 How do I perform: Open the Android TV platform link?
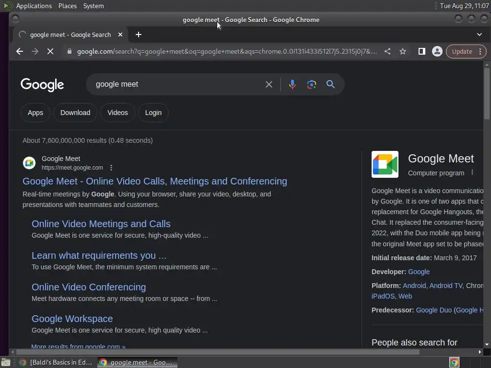point(445,286)
